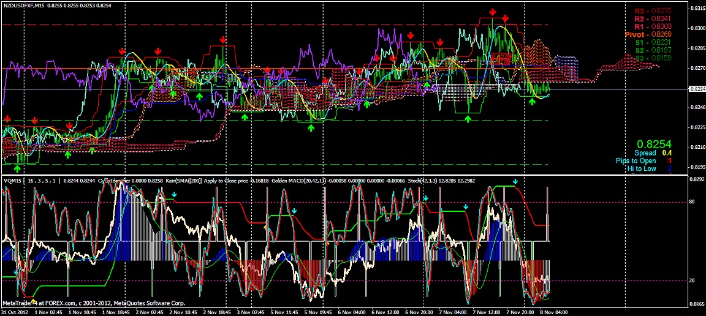Screen dimensions: 706x316
Task: Select the VQM15 indicator label
Action: point(13,181)
